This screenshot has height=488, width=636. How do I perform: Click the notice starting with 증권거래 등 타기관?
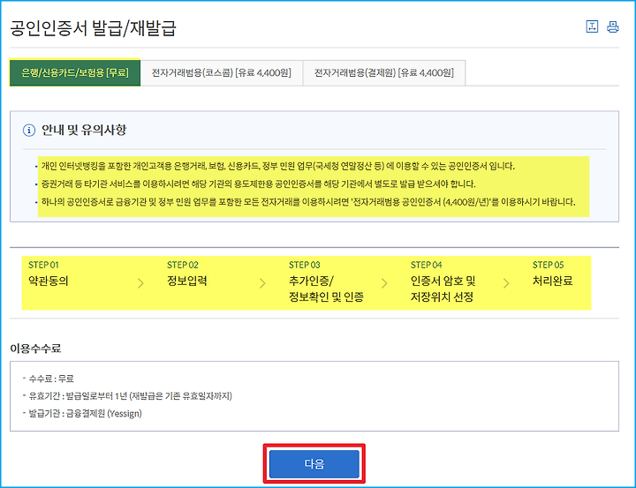point(258,184)
